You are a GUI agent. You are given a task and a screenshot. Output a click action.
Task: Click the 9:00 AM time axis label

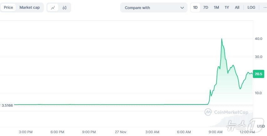coord(216,132)
